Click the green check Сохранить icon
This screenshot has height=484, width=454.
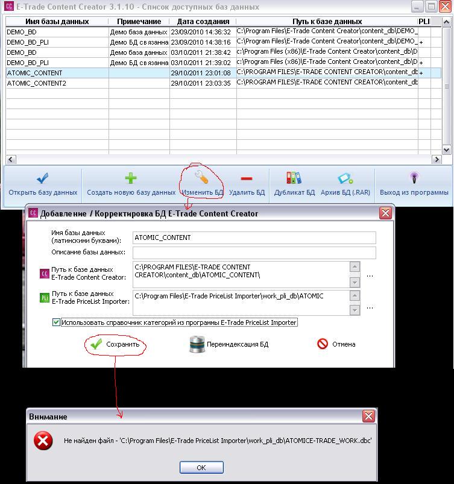(96, 344)
